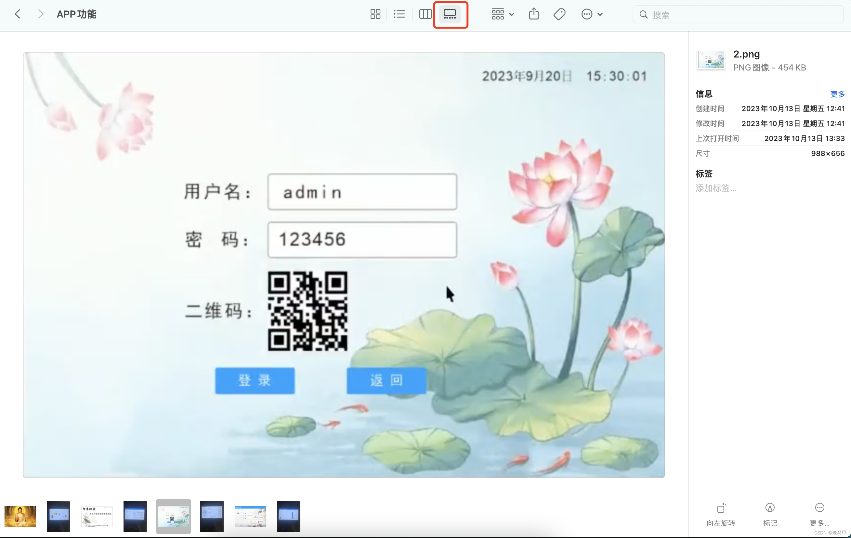This screenshot has height=538, width=851.
Task: Click PNG 图像 - 454 KB text
Action: pos(769,68)
